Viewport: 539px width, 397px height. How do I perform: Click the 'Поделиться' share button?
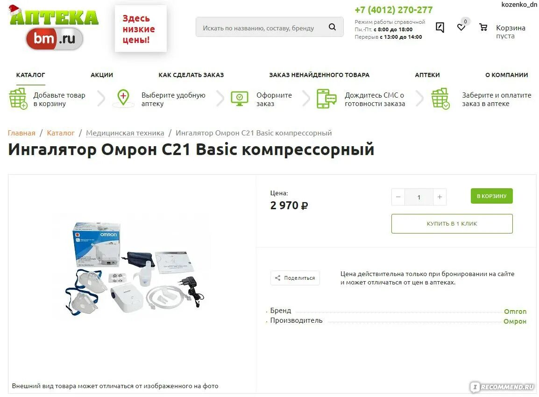pos(295,278)
